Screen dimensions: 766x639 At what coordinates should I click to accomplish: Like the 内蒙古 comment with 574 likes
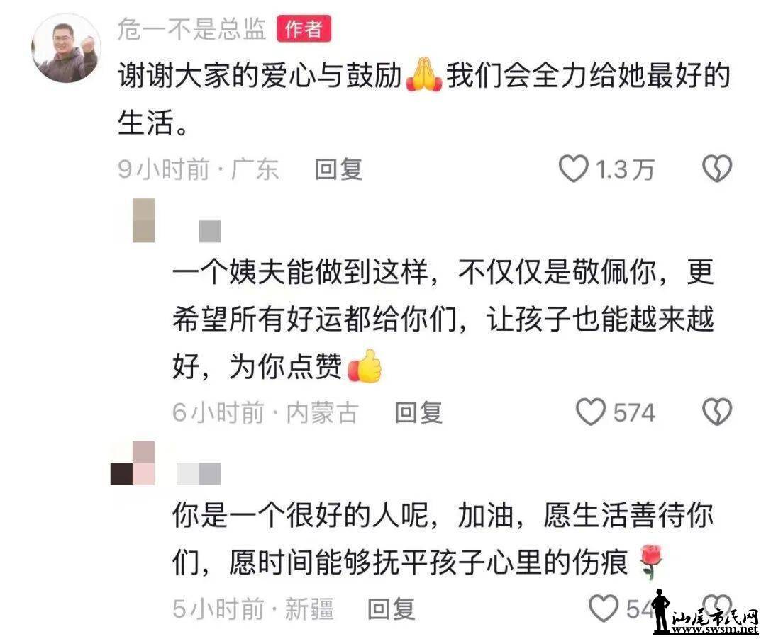(x=591, y=412)
